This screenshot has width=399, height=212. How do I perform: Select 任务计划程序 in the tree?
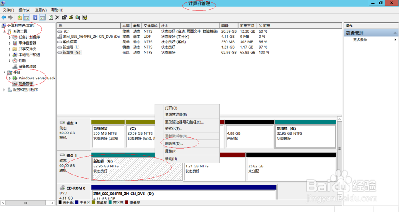point(29,37)
